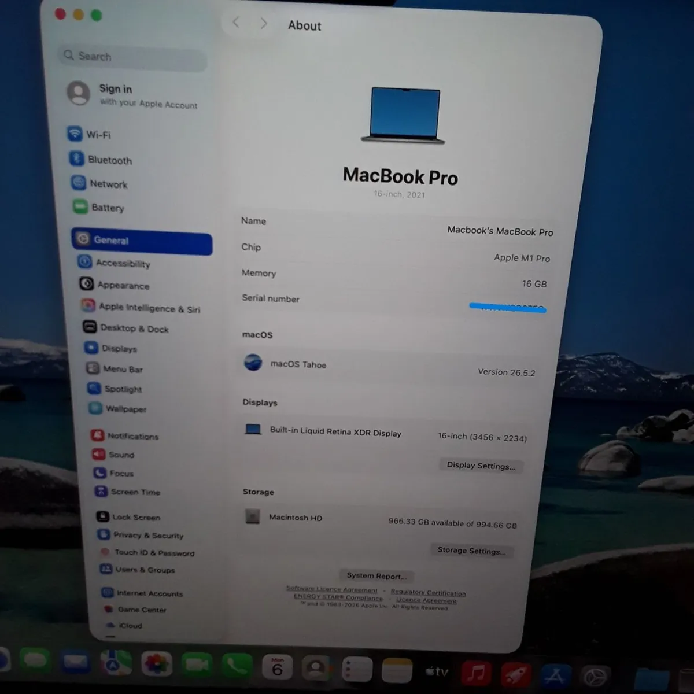Click the Macintosh HD drive icon
Viewport: 694px width, 694px height.
click(x=252, y=516)
